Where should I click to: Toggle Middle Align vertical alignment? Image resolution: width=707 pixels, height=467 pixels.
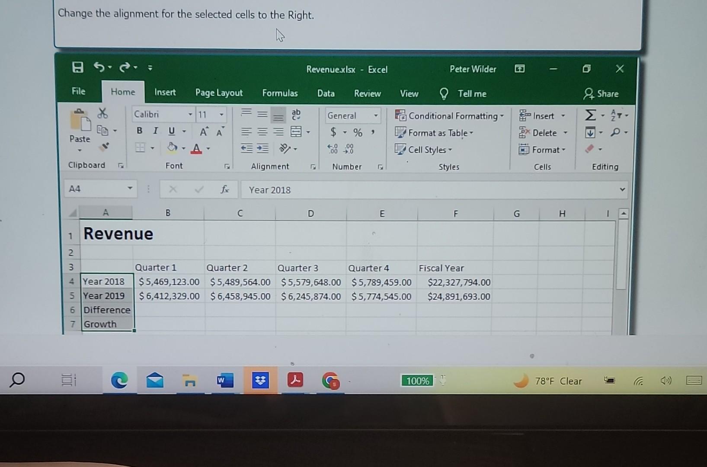(262, 114)
